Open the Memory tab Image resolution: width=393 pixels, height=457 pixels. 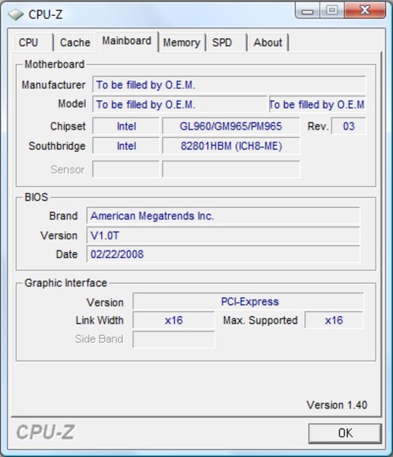pyautogui.click(x=182, y=43)
